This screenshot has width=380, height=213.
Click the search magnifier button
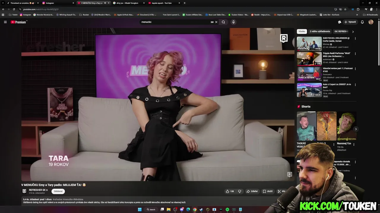[223, 22]
